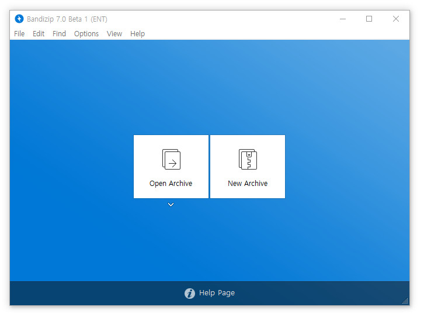
Task: Maximize the Bandizip window
Action: [369, 19]
